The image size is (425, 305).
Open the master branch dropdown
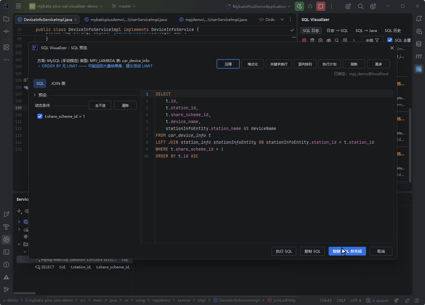tap(124, 6)
